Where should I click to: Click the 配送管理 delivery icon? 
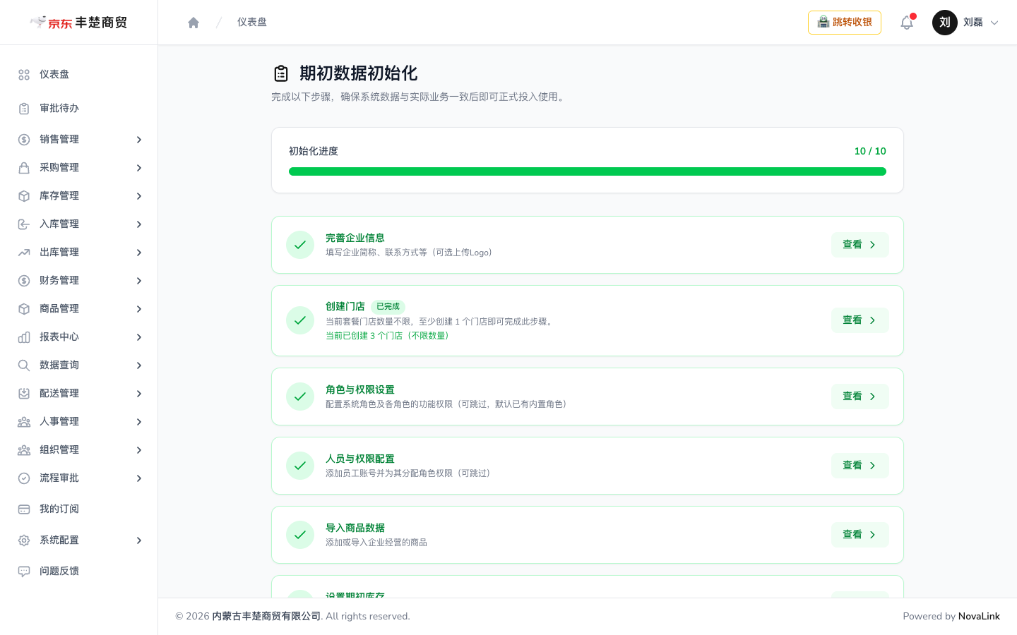24,394
